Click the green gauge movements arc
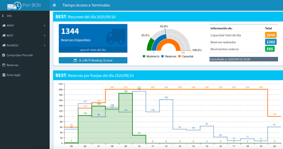This screenshot has height=149, width=283. click(x=150, y=45)
